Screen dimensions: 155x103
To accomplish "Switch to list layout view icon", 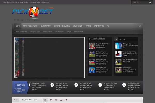I will click(x=17, y=100).
